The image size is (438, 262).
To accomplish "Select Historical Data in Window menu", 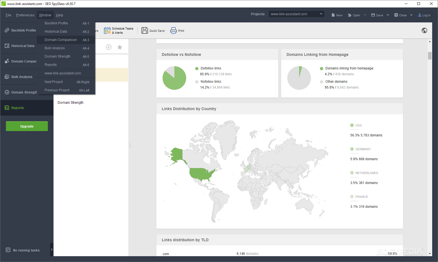I will 66,32.
